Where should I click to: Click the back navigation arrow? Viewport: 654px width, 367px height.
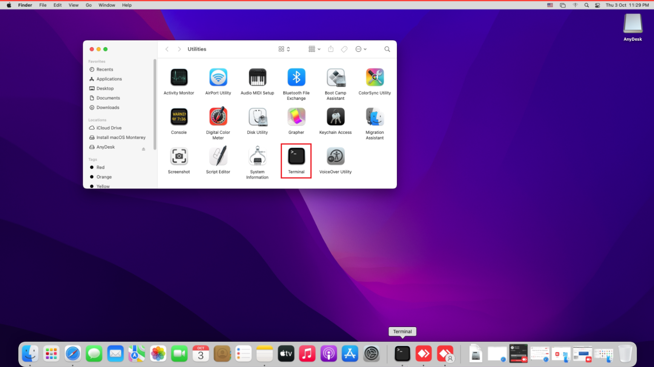[167, 49]
